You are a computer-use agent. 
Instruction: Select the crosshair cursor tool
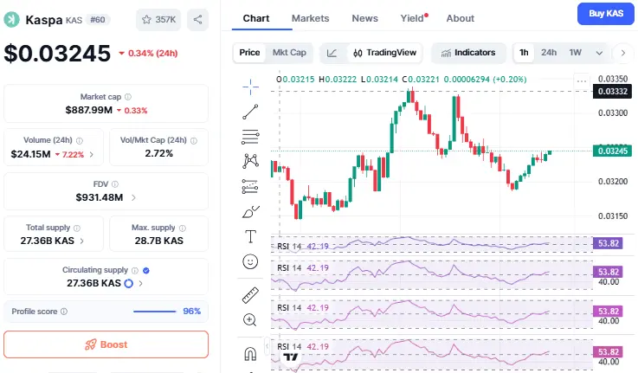coord(251,87)
